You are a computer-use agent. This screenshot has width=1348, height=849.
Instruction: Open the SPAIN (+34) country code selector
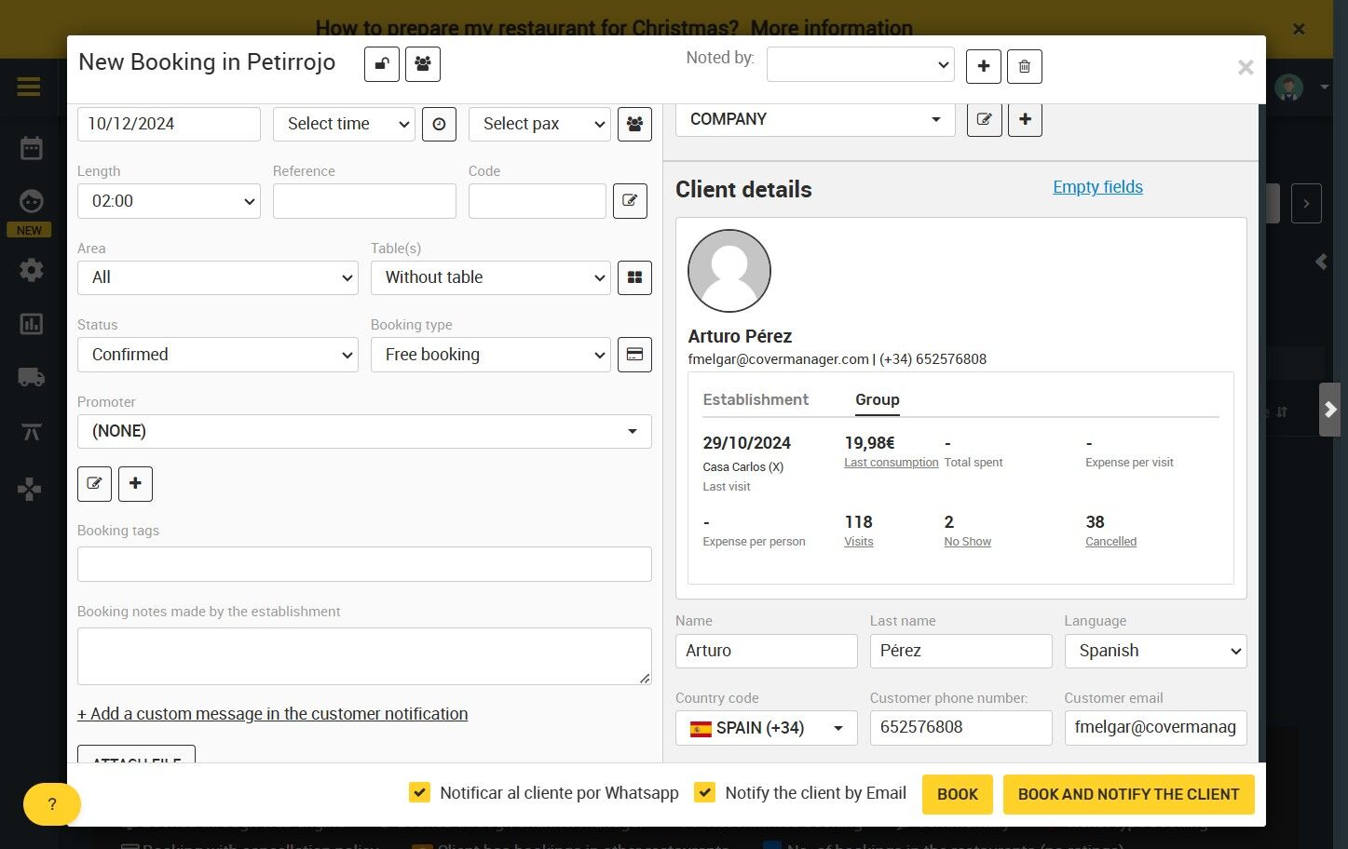(x=766, y=728)
